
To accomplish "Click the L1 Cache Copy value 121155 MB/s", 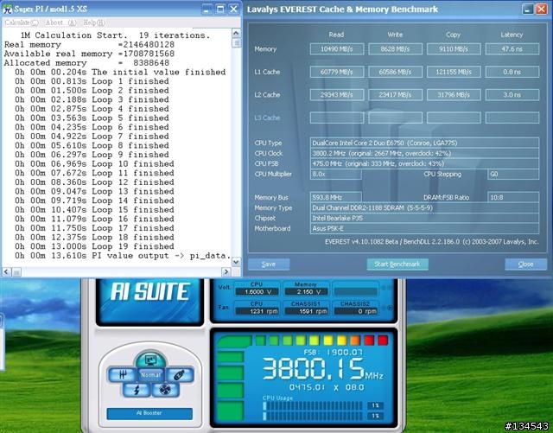I will 454,72.
